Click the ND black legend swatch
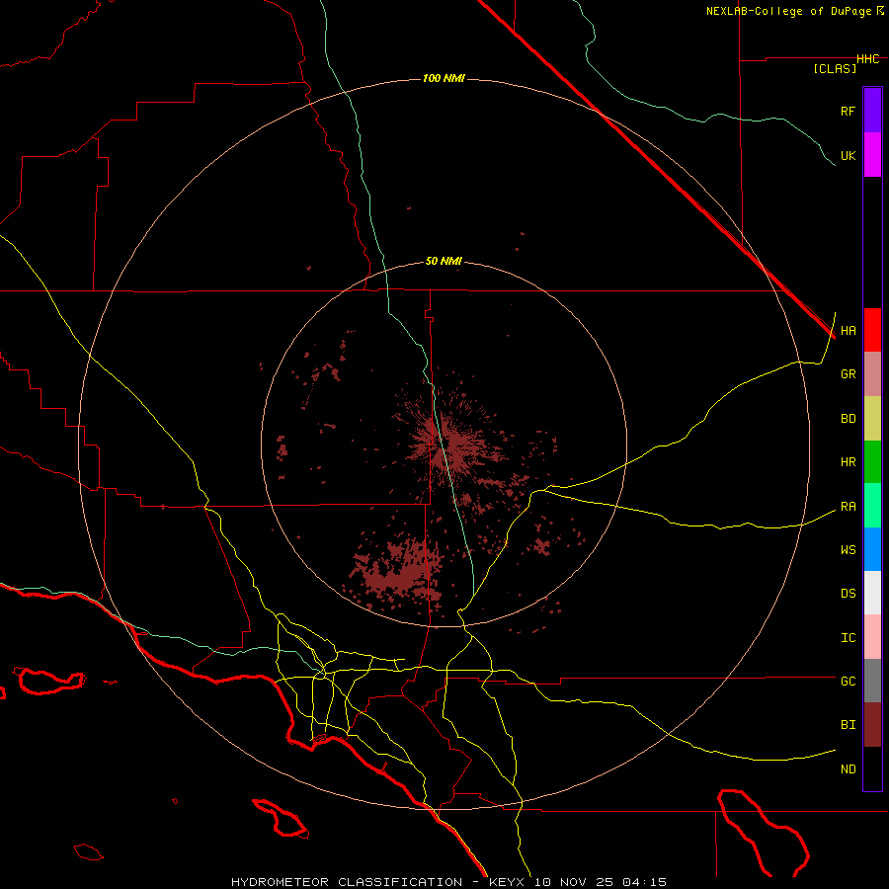Screen dimensions: 889x889 click(872, 768)
